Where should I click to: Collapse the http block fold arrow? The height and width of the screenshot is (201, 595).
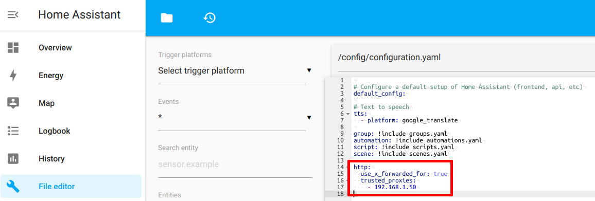tap(348, 167)
